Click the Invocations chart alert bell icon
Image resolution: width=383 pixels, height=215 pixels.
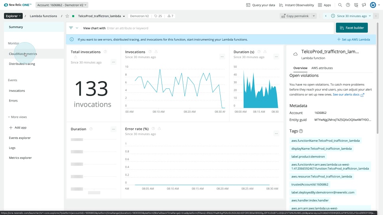coord(156,52)
